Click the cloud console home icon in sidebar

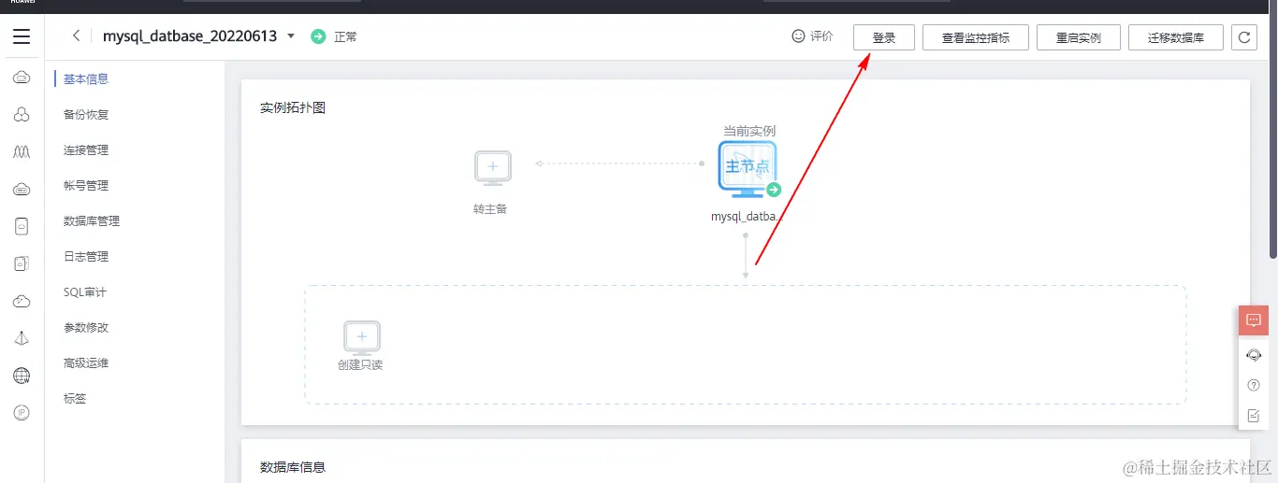(22, 78)
